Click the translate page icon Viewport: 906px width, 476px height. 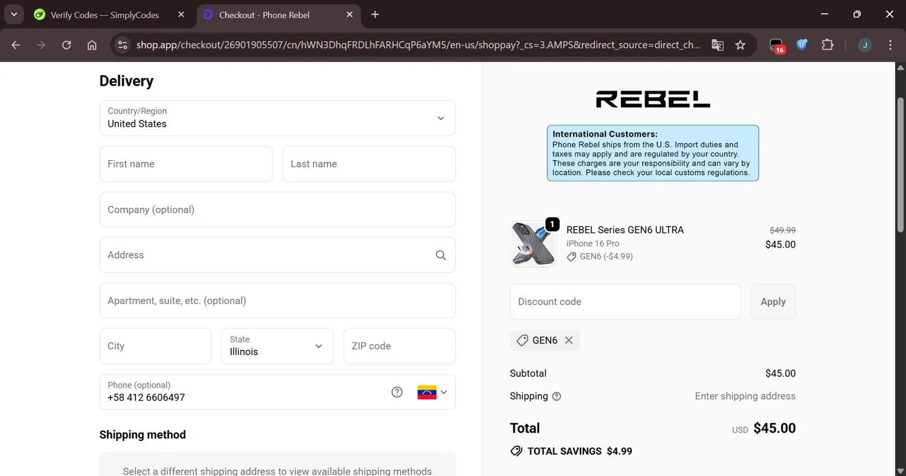click(718, 45)
